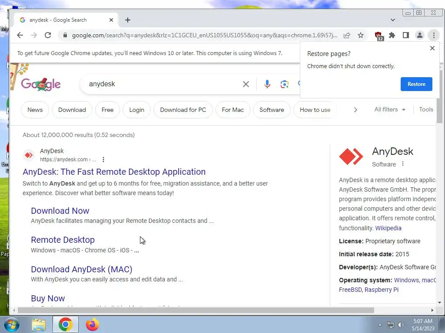The height and width of the screenshot is (333, 445).
Task: Launch Firefox from the taskbar
Action: (92, 324)
